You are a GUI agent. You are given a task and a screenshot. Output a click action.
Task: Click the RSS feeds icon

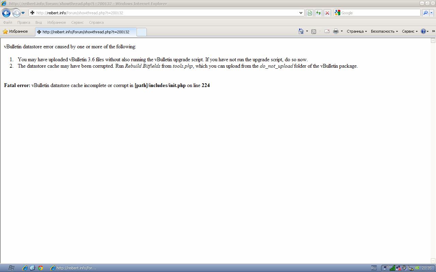(x=314, y=31)
